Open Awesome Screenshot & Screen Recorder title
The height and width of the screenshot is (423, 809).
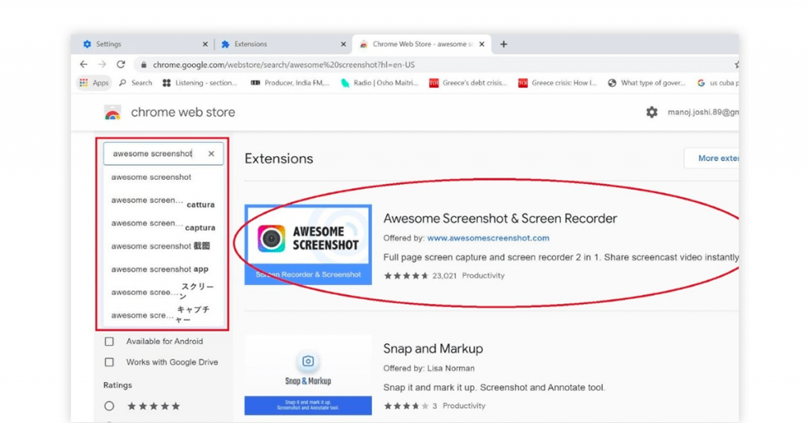[500, 219]
